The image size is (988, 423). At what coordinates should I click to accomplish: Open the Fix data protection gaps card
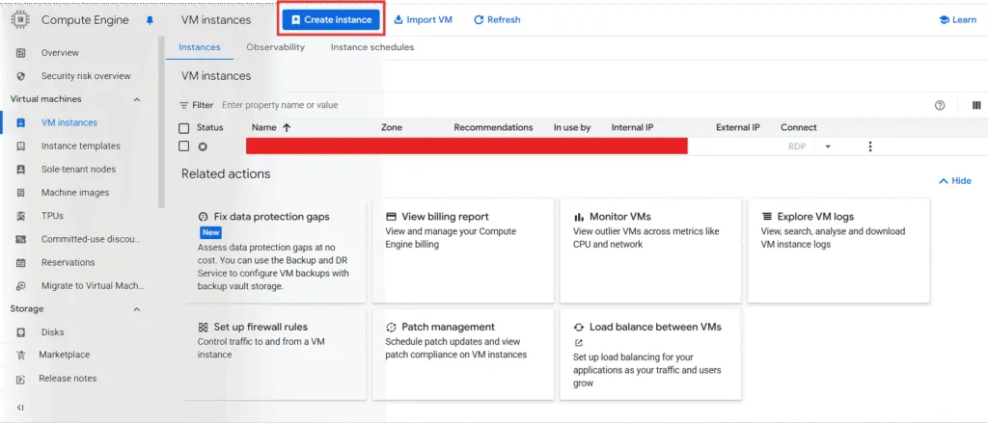click(x=275, y=251)
